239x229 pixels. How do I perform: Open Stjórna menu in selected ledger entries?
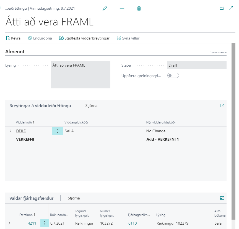pos(74,198)
